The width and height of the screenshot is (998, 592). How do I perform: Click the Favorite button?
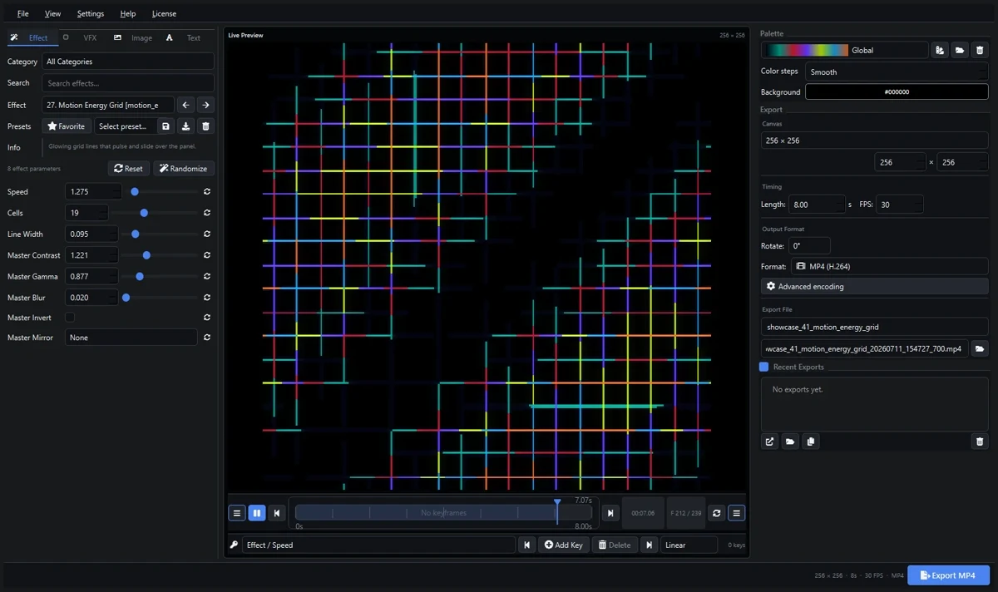(x=67, y=126)
